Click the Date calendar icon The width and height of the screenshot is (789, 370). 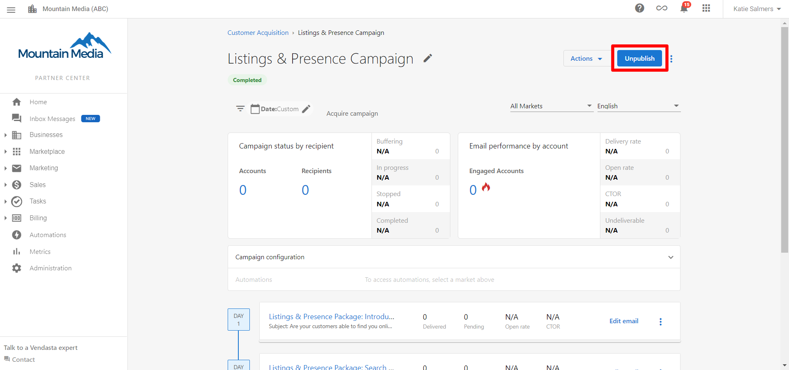click(255, 109)
